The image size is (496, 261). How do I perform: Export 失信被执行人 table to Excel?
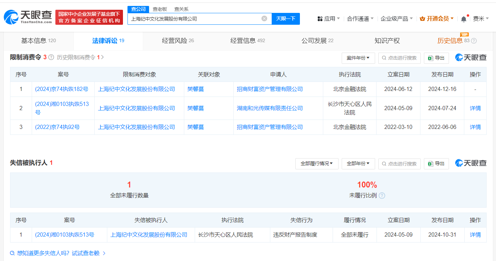click(x=436, y=164)
